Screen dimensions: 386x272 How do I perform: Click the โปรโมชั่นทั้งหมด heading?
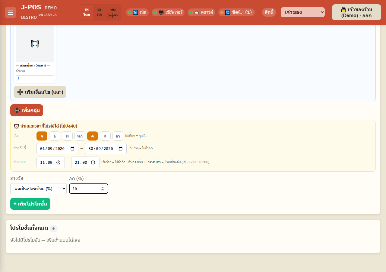tap(29, 228)
